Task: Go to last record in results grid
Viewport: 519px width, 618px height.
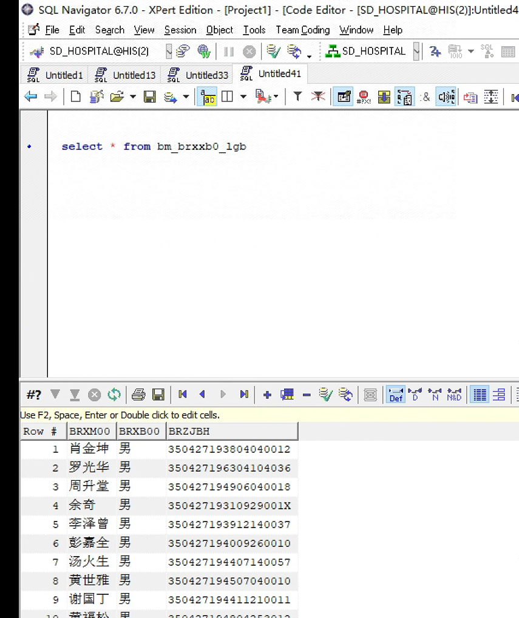Action: tap(244, 394)
